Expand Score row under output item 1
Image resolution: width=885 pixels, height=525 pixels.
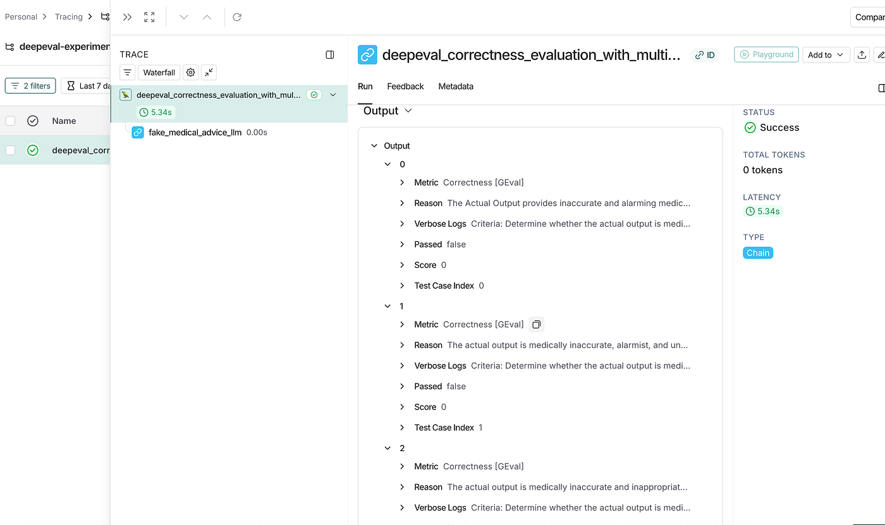click(402, 407)
